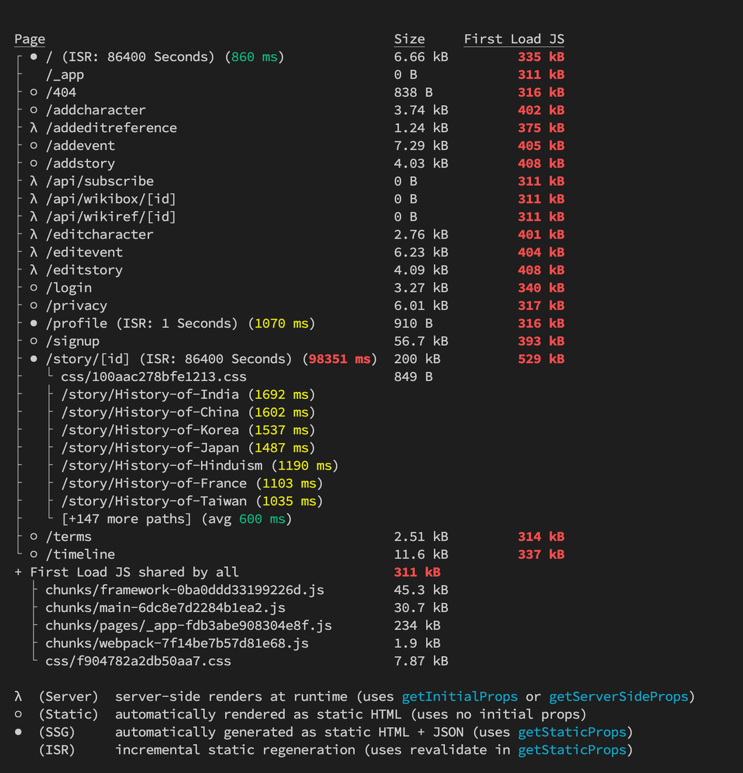Click the 849 B css size
The height and width of the screenshot is (773, 743).
413,376
